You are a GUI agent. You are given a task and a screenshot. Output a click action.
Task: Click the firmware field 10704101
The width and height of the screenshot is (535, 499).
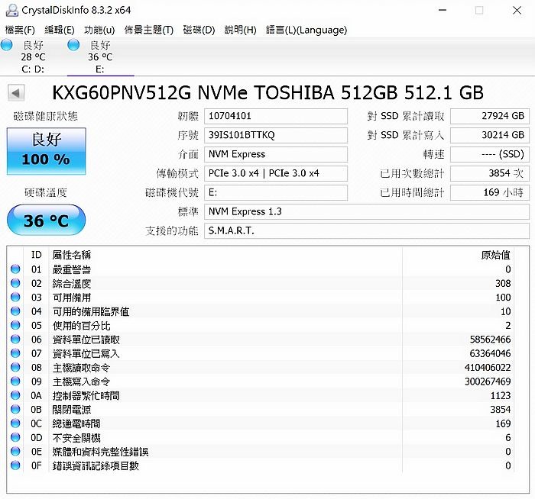click(x=276, y=116)
